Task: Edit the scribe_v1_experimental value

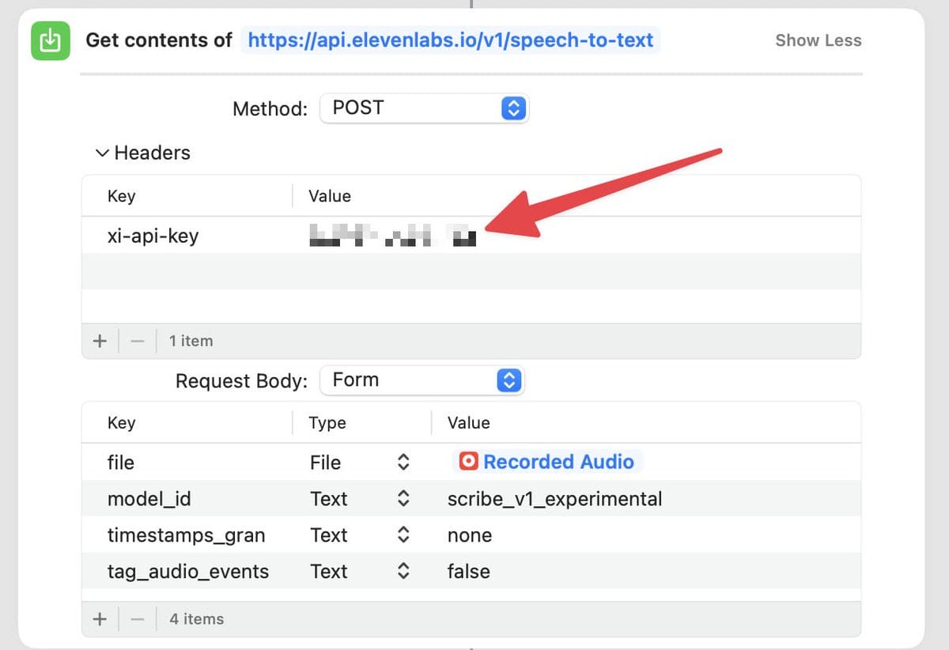Action: click(x=554, y=499)
